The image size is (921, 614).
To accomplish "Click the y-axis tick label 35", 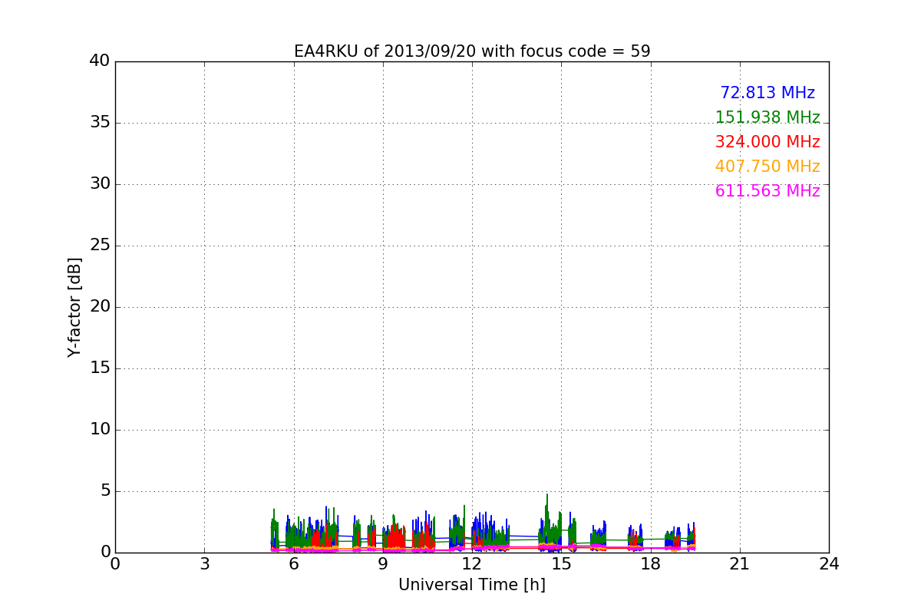I will click(x=100, y=123).
